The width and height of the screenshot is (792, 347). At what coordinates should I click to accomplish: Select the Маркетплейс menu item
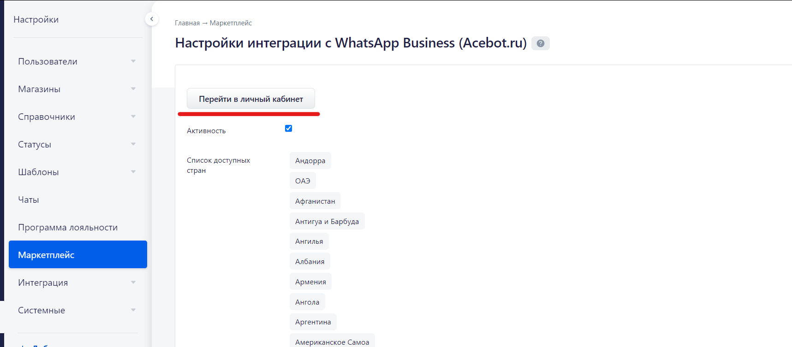coord(78,254)
